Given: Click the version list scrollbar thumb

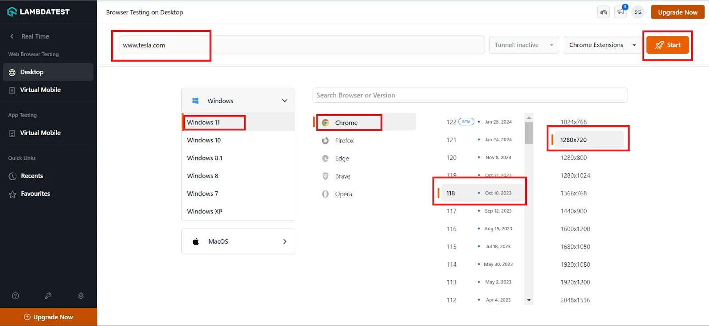Looking at the screenshot, I should tap(529, 133).
